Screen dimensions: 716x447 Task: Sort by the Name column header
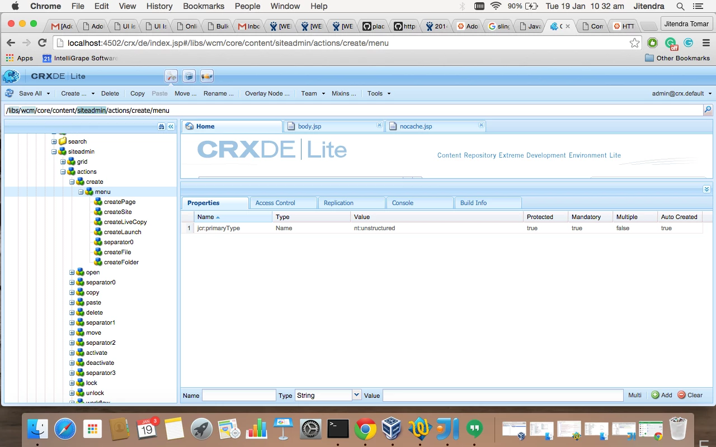click(x=233, y=217)
